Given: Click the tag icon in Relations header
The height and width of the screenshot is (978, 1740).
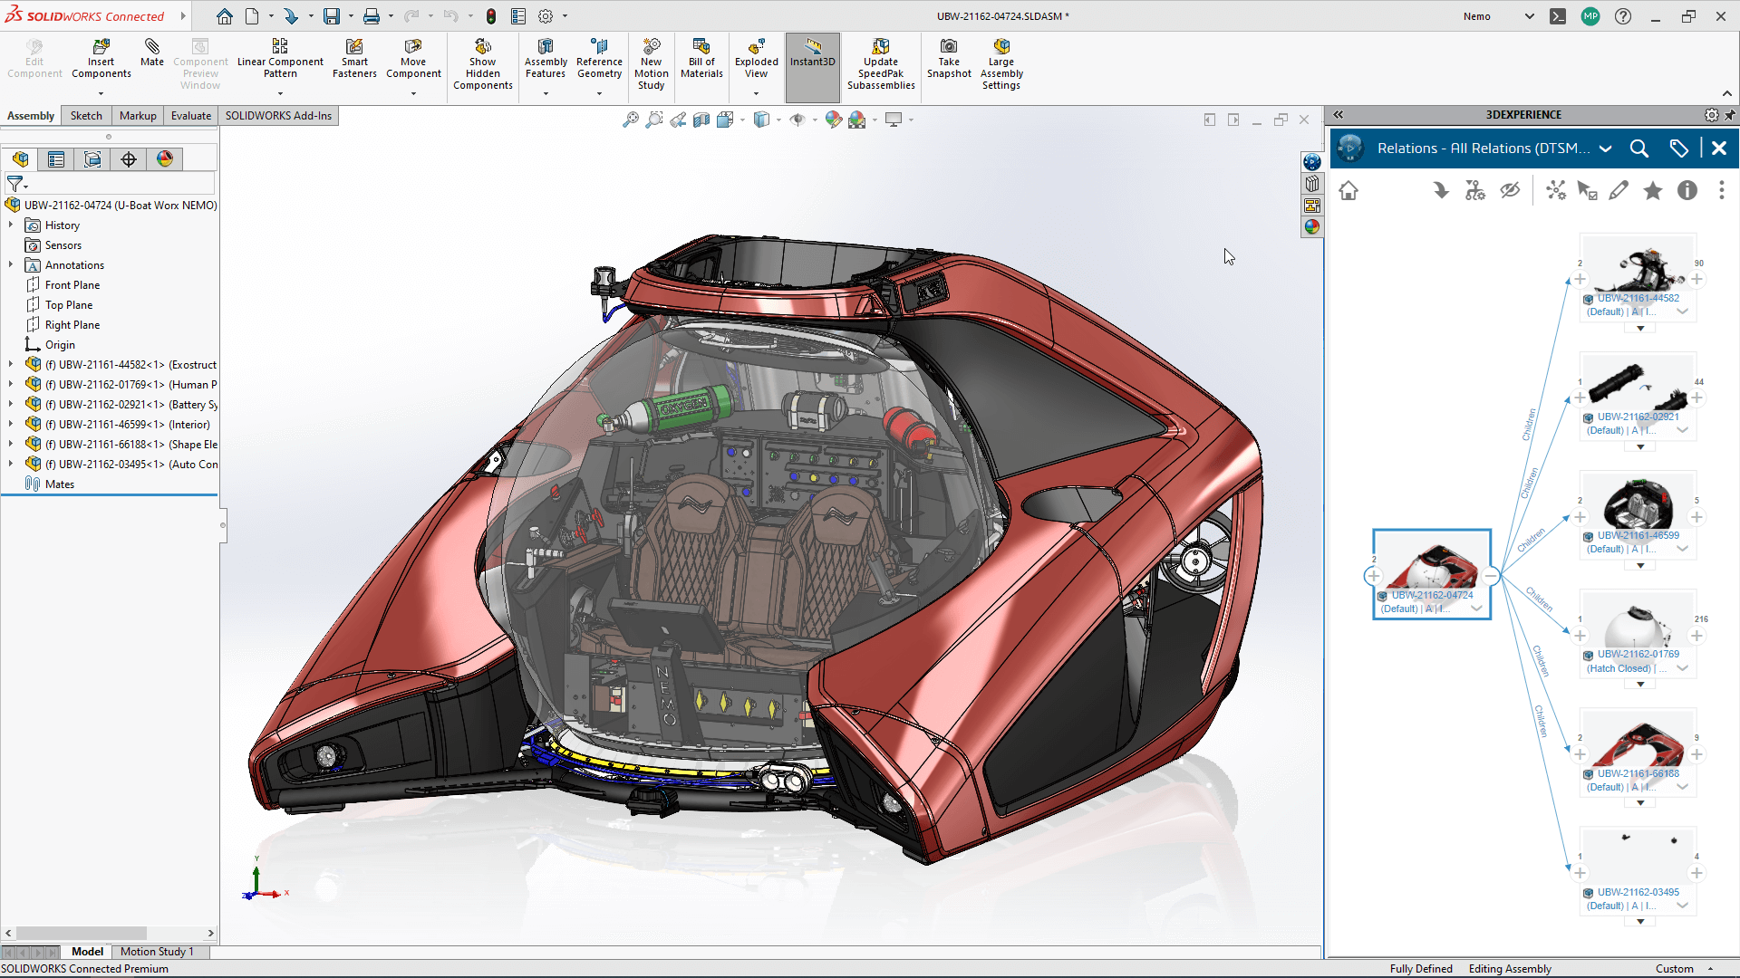Looking at the screenshot, I should tap(1678, 149).
